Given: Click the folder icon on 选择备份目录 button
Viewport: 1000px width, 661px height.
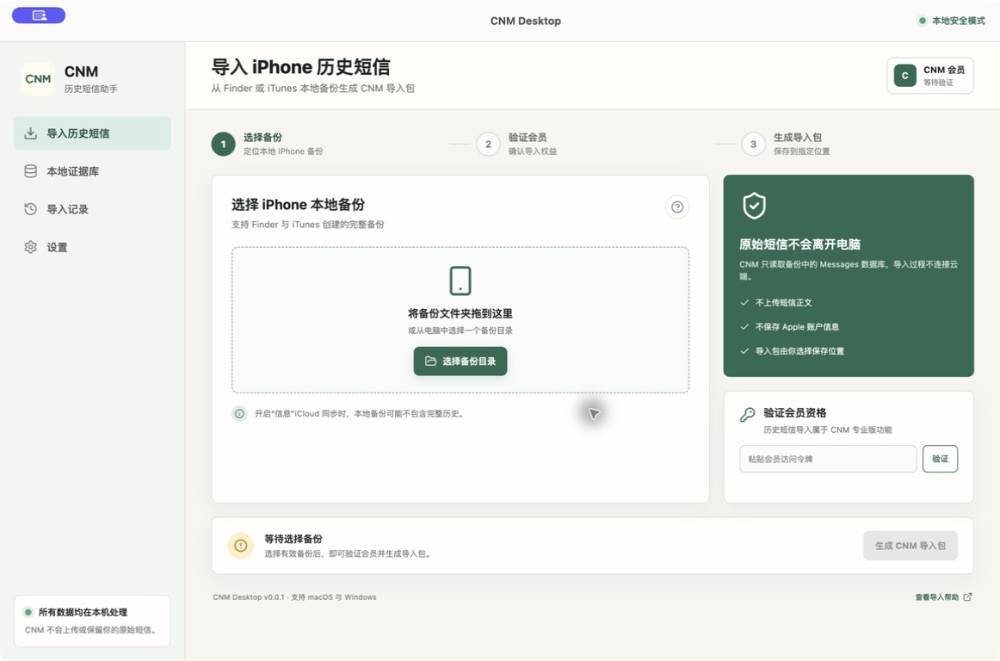Looking at the screenshot, I should 430,361.
